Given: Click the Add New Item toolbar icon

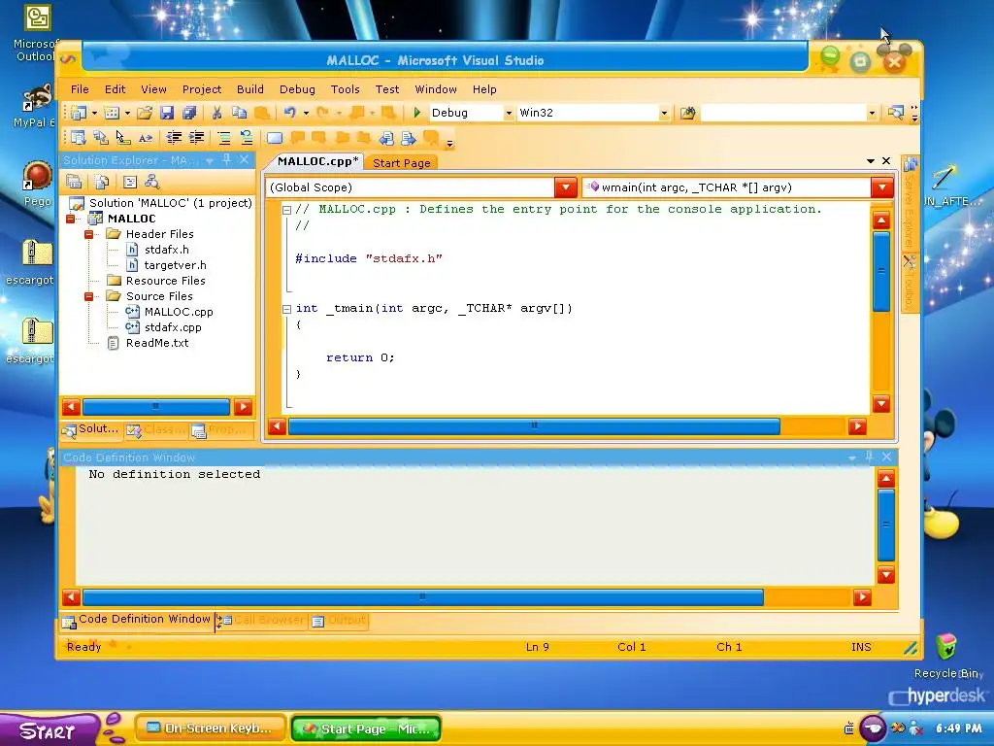Looking at the screenshot, I should [112, 113].
